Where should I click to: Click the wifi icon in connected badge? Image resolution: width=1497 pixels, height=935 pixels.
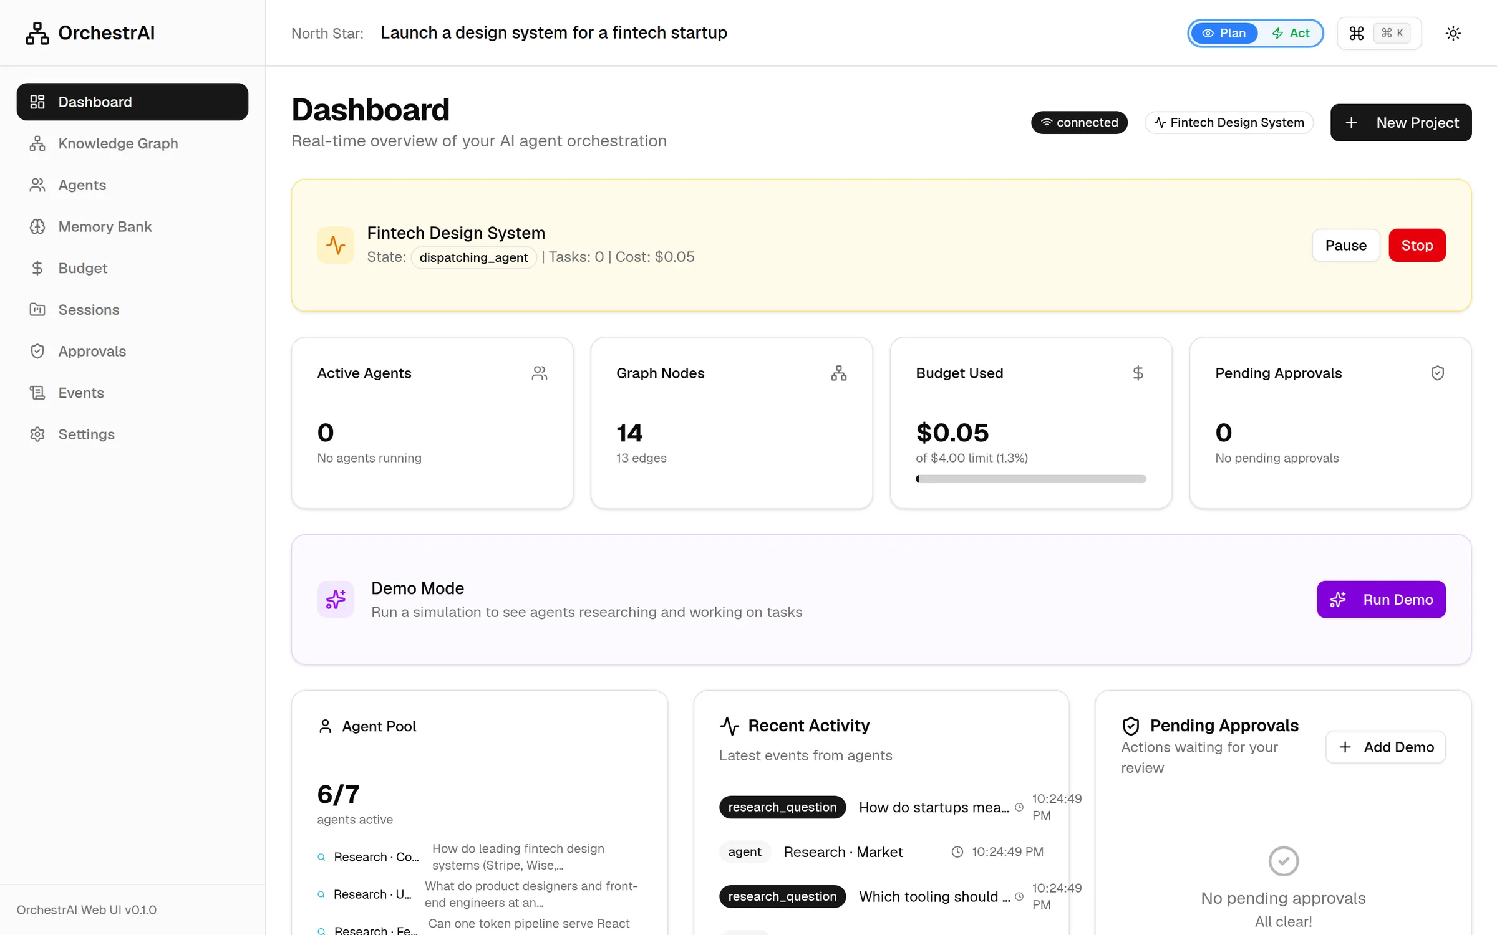tap(1047, 122)
